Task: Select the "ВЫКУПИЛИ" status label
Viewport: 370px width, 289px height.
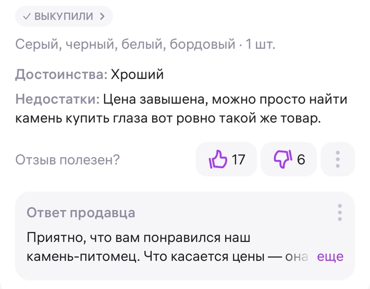Action: click(x=63, y=16)
